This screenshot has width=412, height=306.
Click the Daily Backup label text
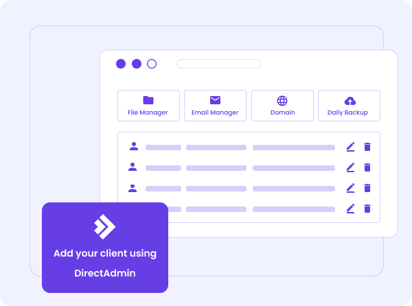tap(347, 113)
